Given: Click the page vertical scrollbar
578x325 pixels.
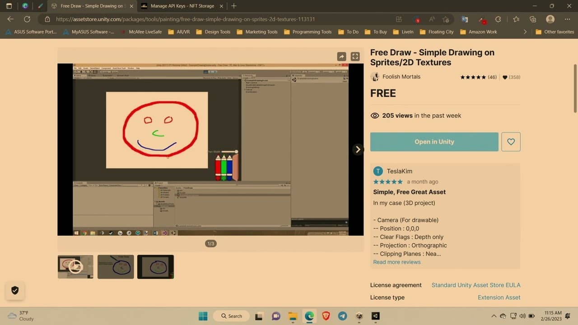Looking at the screenshot, I should pos(575,88).
